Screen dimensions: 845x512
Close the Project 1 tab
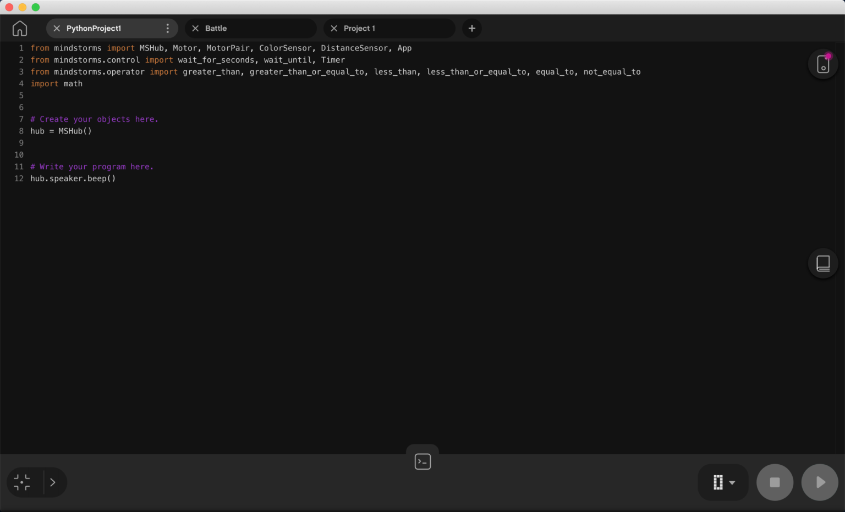click(x=334, y=28)
